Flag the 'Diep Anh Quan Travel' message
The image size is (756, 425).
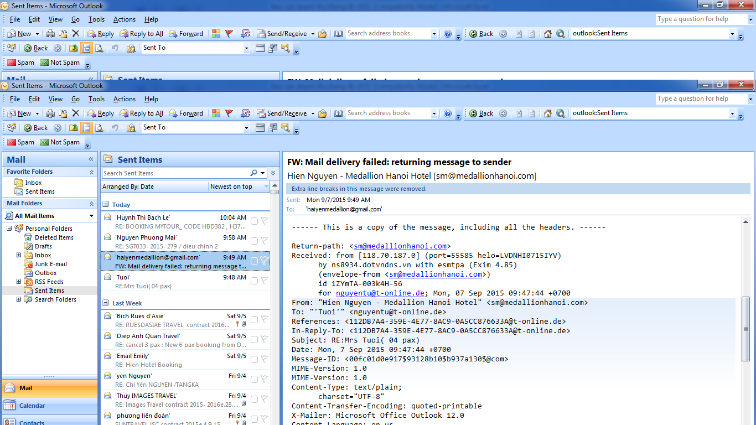[264, 339]
